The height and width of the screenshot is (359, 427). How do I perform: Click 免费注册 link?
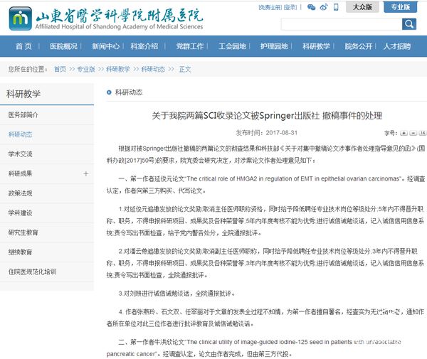click(270, 7)
